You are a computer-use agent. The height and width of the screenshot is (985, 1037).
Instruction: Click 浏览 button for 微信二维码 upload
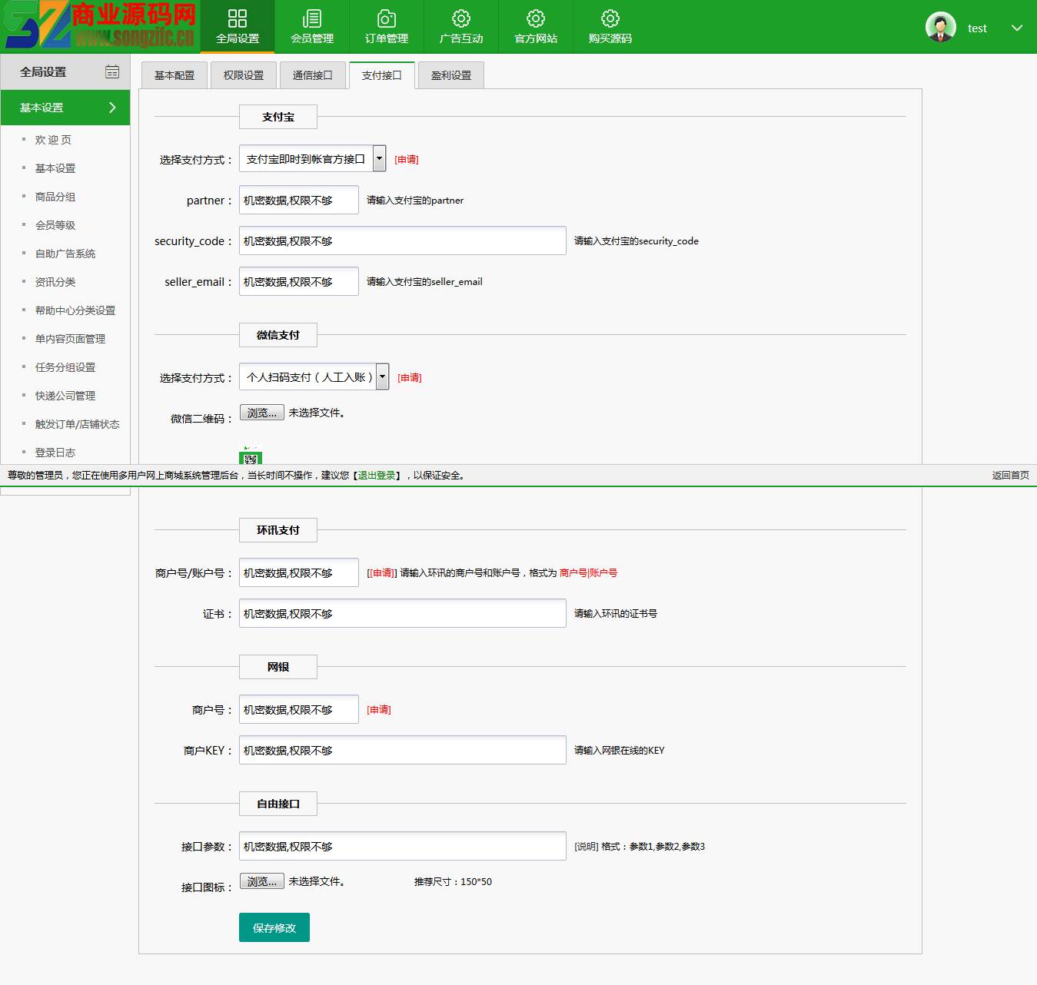[x=262, y=413]
